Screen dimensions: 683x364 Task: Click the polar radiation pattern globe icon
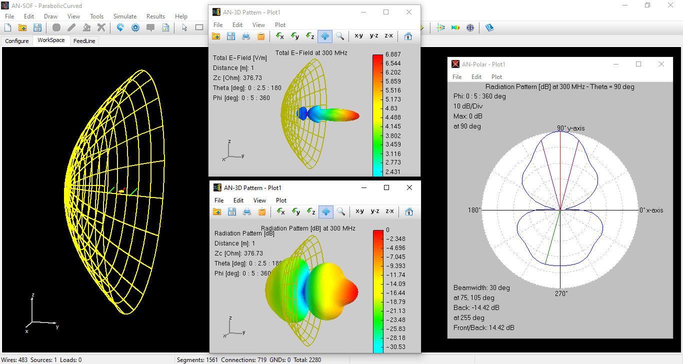[470, 27]
